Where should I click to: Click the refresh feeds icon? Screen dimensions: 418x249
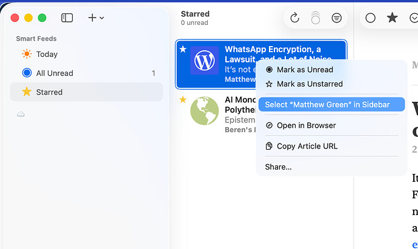[x=294, y=18]
